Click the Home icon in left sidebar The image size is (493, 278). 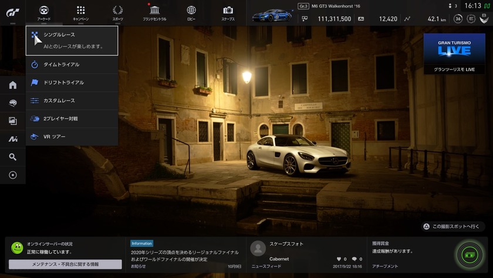(12, 85)
